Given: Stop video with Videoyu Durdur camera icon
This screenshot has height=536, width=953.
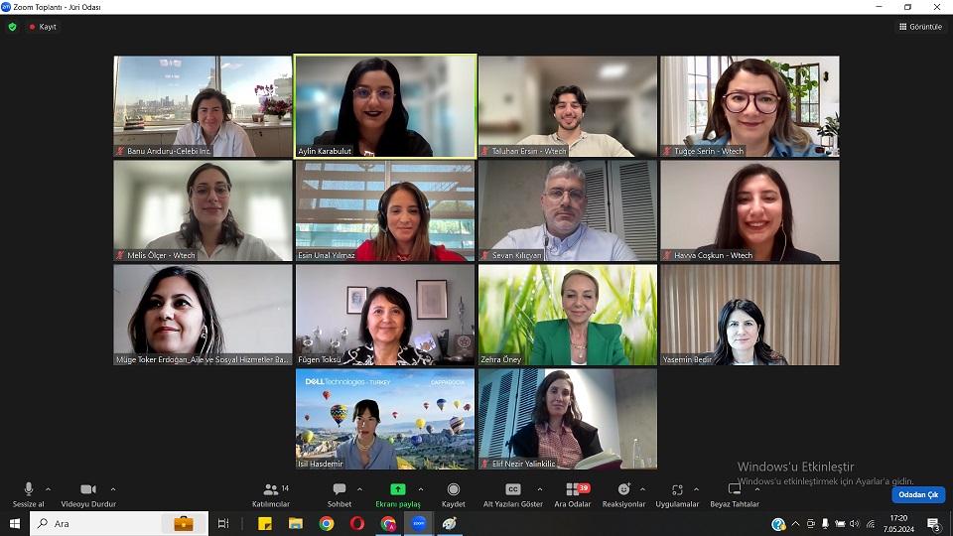Looking at the screenshot, I should [x=88, y=489].
